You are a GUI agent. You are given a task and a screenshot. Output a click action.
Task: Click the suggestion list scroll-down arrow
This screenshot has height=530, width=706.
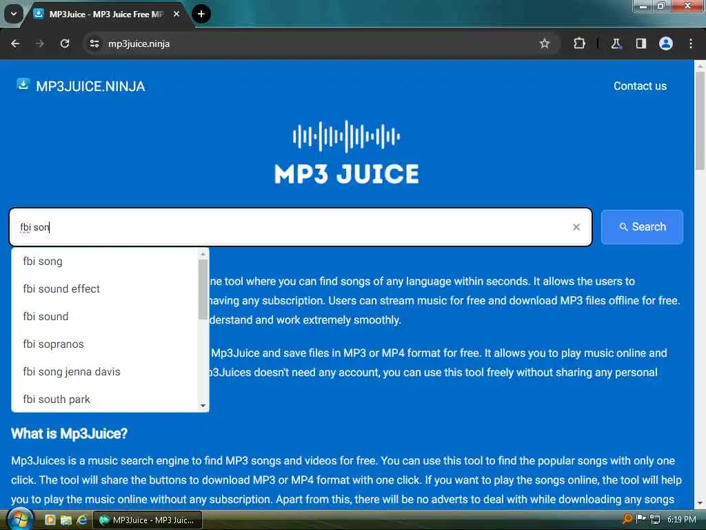[203, 406]
